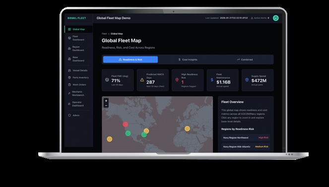This screenshot has height=187, width=329.
Task: Go to Work Orders
Action: coord(78,85)
